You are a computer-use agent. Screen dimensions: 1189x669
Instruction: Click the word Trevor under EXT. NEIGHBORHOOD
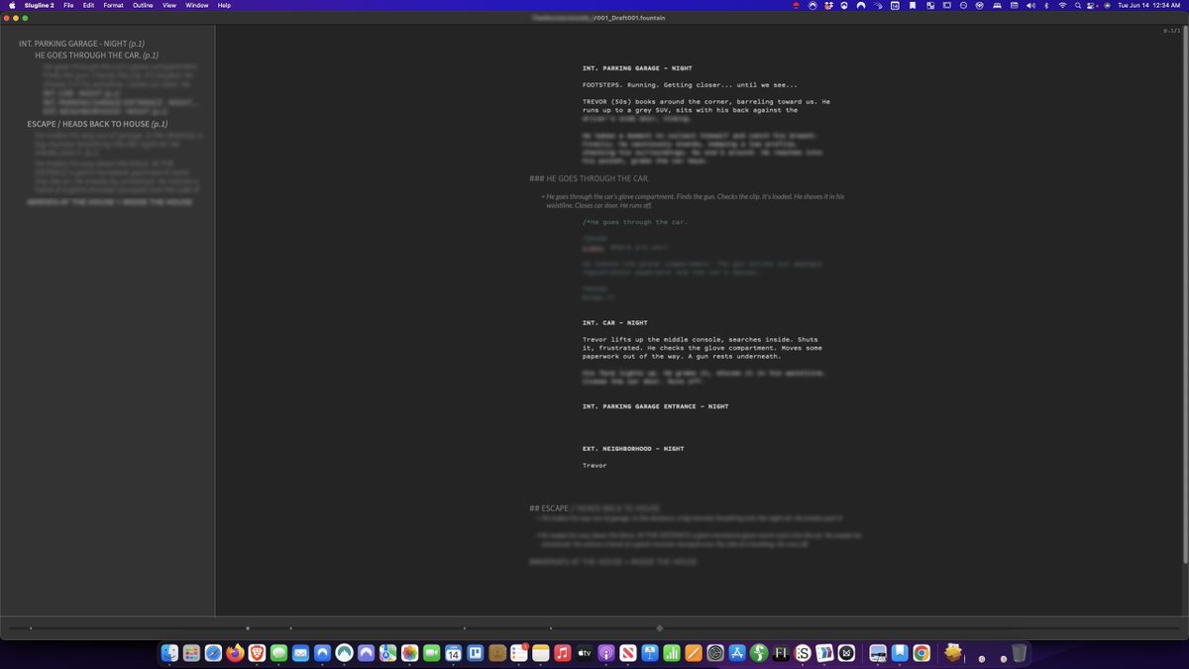(x=594, y=465)
